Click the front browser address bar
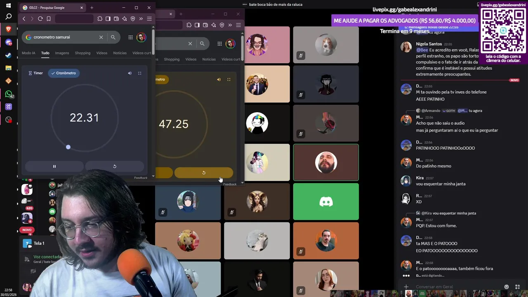The width and height of the screenshot is (528, 297). pyautogui.click(x=74, y=19)
